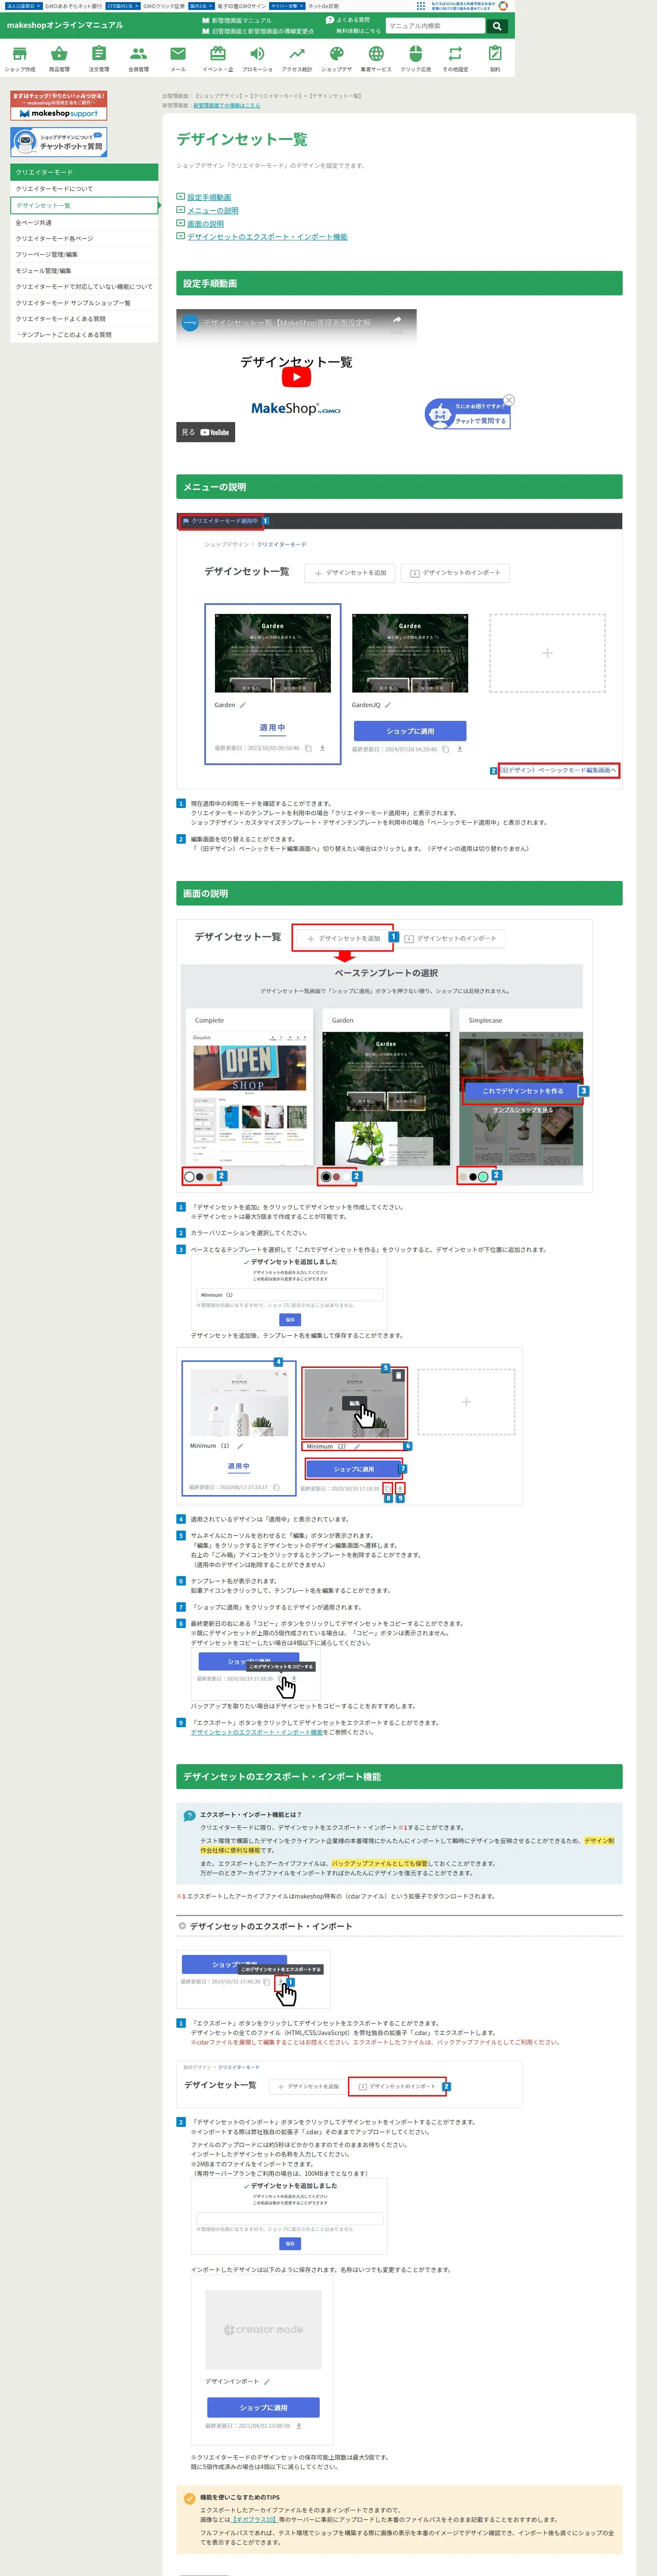Open the GMO services grid icon
The width and height of the screenshot is (657, 2576).
pyautogui.click(x=421, y=5)
